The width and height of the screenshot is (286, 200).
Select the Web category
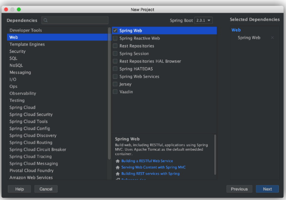pos(57,37)
